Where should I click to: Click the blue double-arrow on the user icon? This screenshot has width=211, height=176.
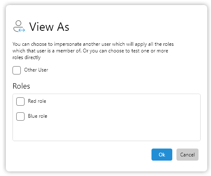pos(22,30)
